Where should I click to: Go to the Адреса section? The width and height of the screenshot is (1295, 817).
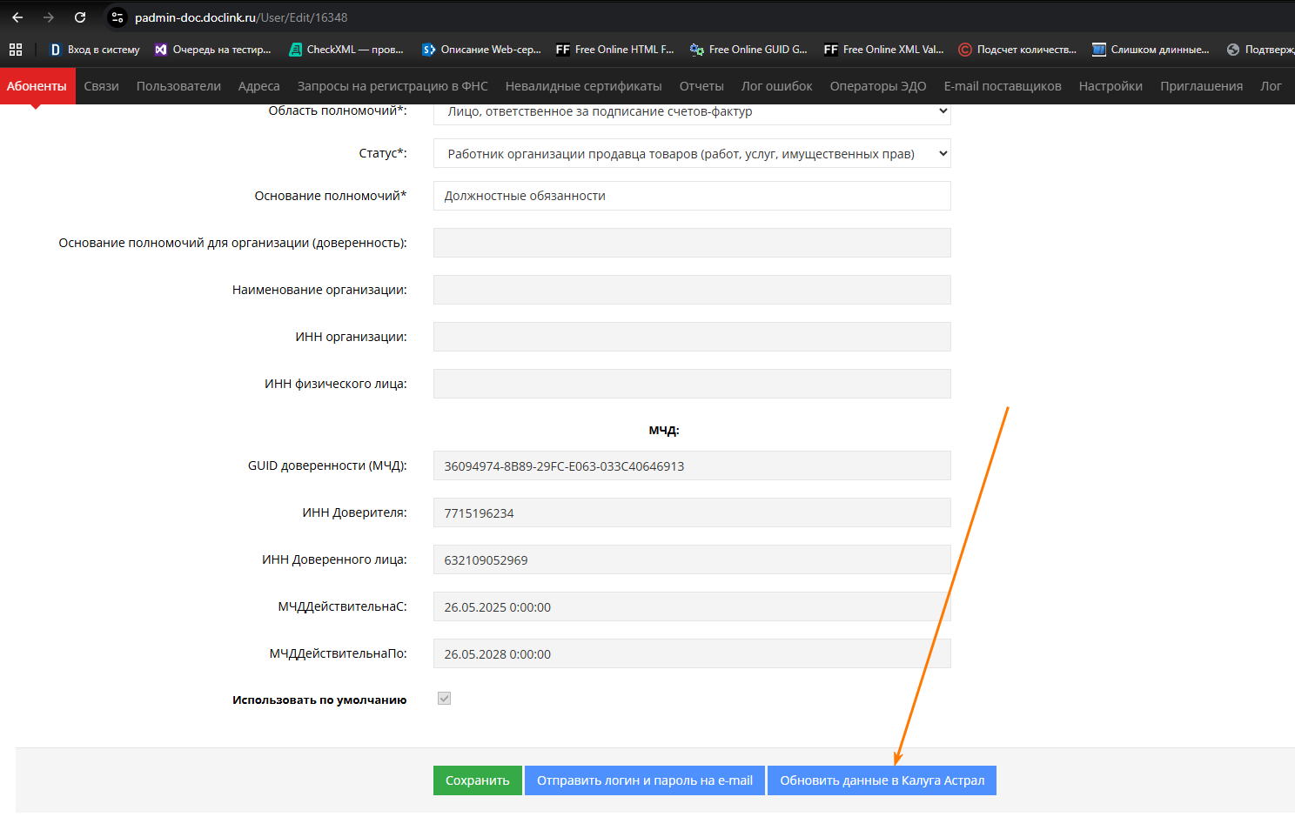[259, 86]
